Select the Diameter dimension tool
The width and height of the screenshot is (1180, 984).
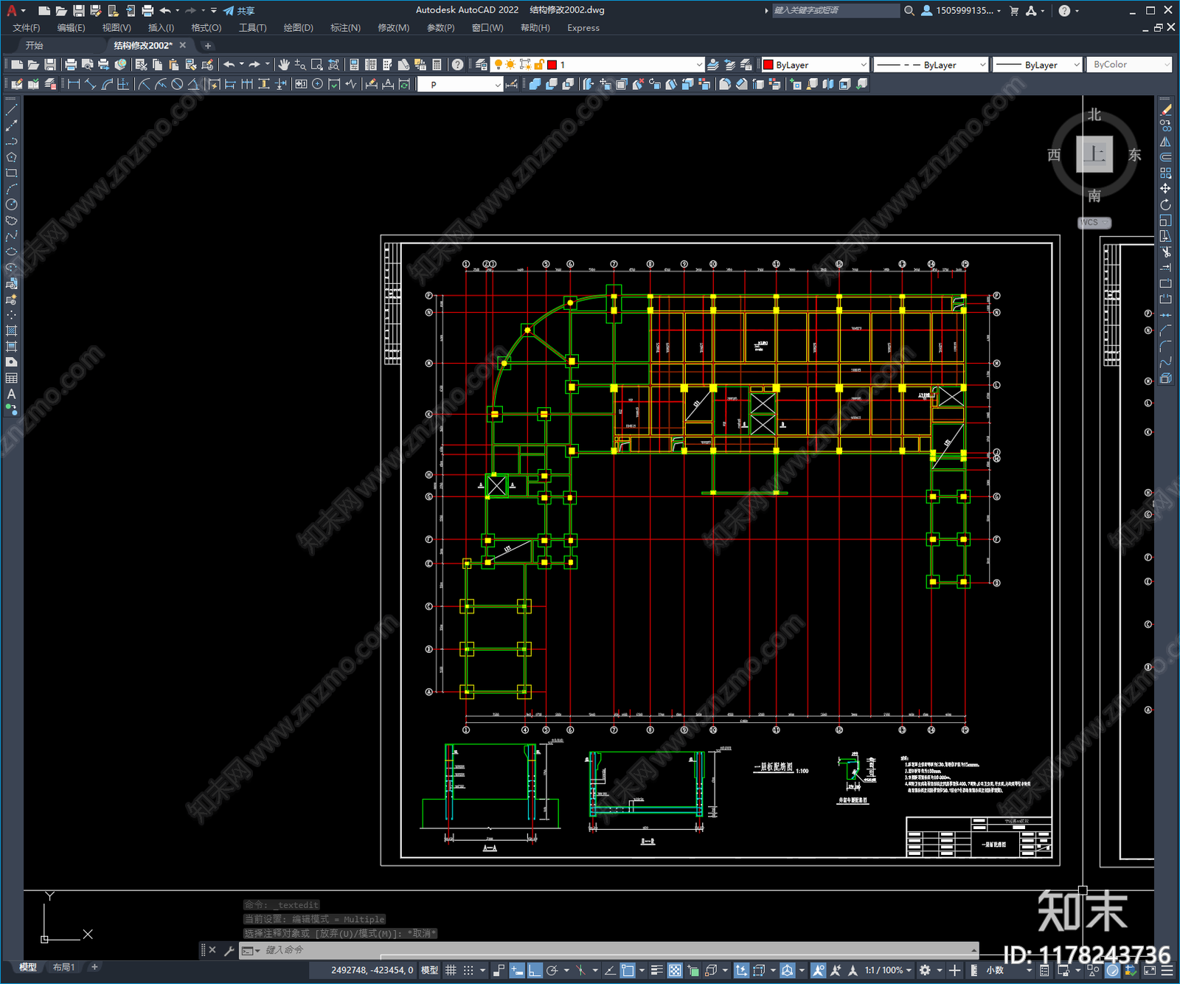[177, 84]
